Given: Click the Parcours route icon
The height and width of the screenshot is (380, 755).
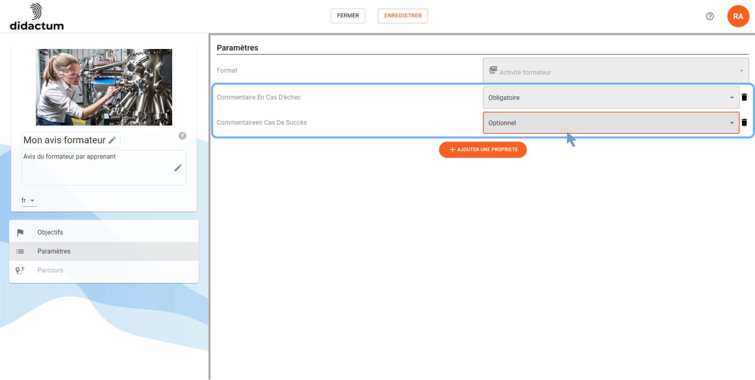Looking at the screenshot, I should [21, 271].
